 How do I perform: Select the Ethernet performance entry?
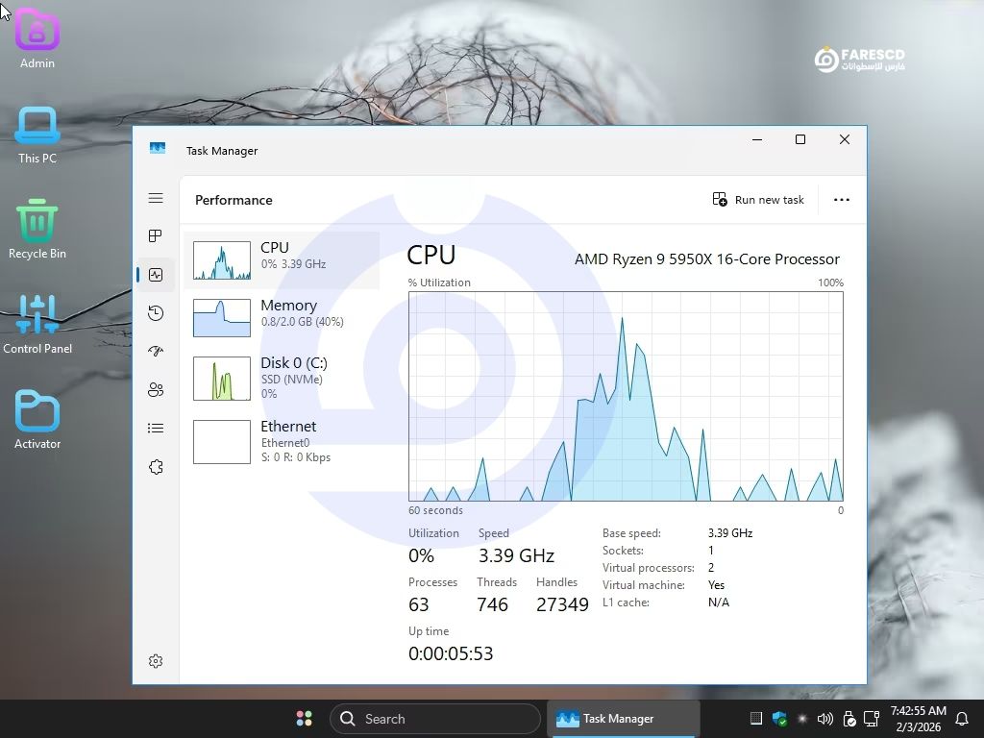coord(282,441)
